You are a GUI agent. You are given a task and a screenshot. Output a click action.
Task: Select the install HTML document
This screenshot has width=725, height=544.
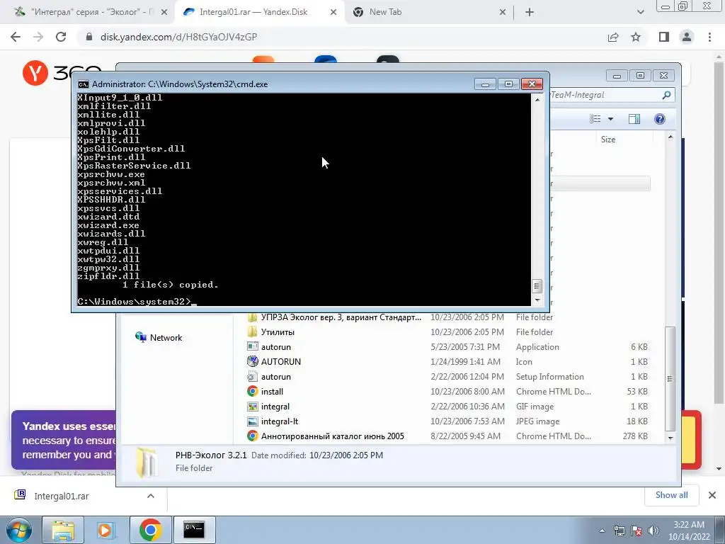[447, 392]
